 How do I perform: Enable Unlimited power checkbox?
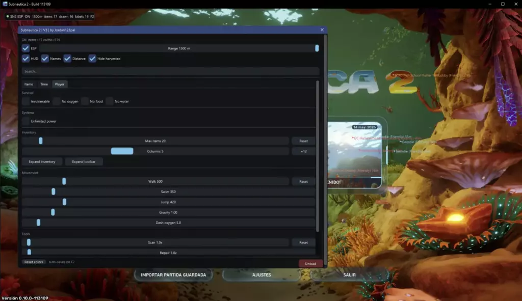coord(25,121)
